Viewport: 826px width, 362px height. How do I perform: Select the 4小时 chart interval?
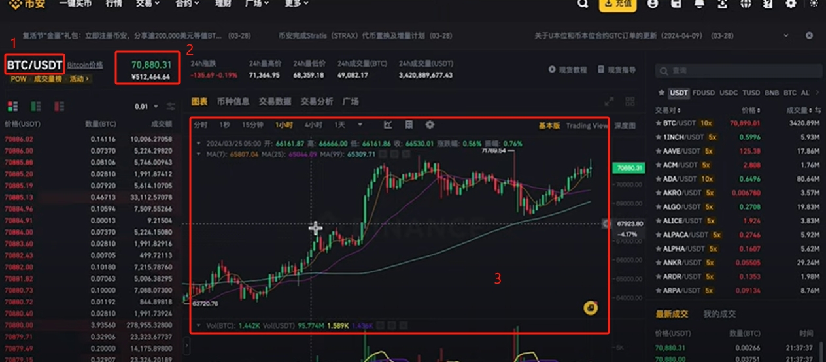[x=313, y=125]
